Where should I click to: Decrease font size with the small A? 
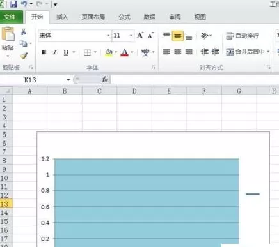[151, 35]
